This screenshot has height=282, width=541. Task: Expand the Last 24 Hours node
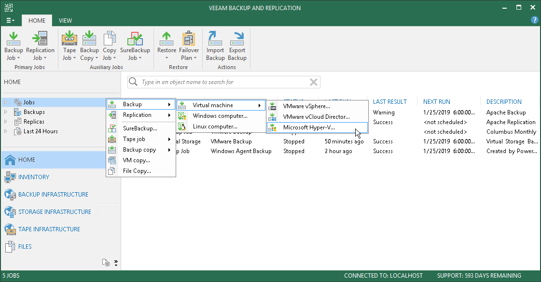tap(5, 131)
